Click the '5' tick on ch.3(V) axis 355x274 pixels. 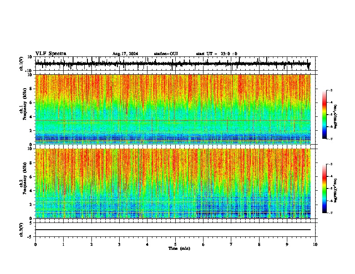31,223
